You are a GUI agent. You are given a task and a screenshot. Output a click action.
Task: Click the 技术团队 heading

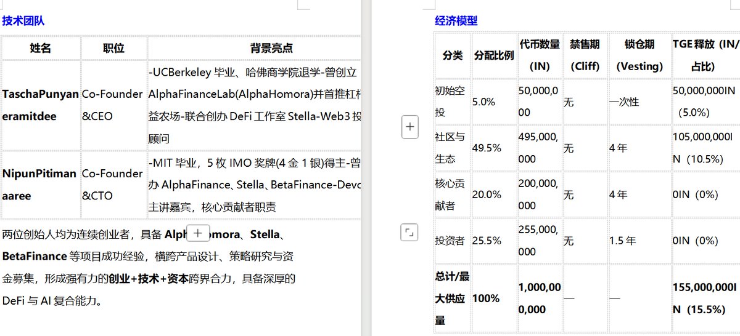coord(23,21)
